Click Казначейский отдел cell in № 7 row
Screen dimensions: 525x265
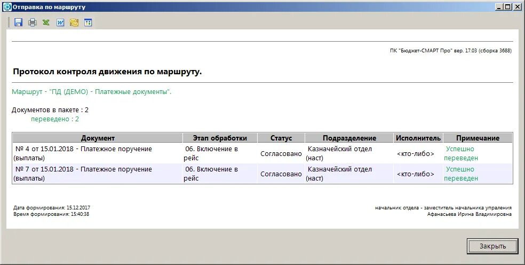(349, 174)
